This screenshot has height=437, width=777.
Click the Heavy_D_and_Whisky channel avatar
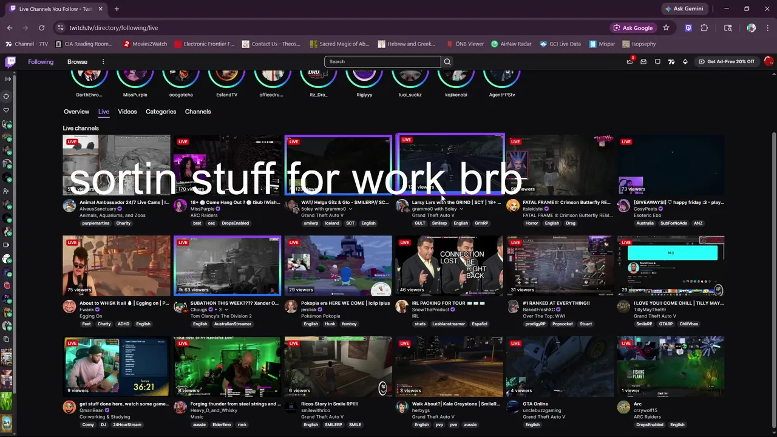pos(180,407)
